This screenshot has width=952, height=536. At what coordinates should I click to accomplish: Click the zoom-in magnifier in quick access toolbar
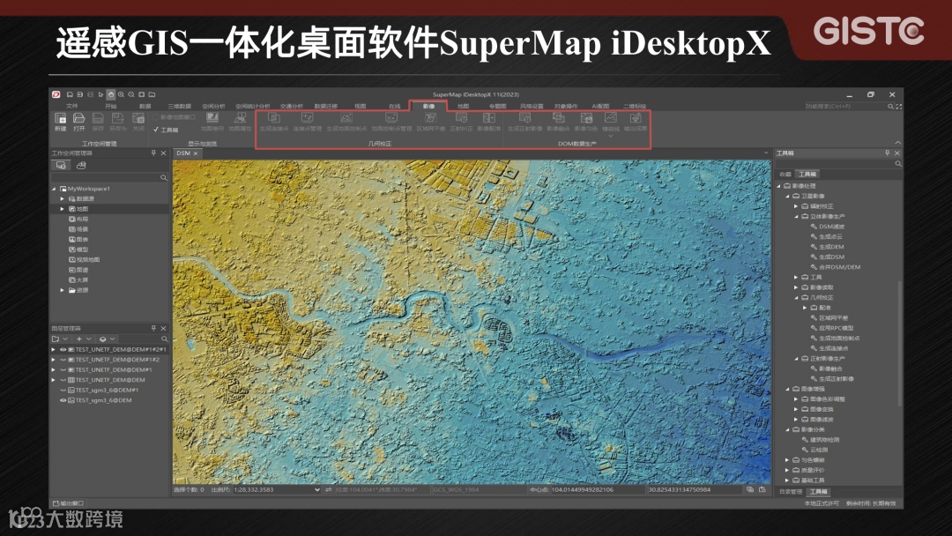tap(121, 94)
